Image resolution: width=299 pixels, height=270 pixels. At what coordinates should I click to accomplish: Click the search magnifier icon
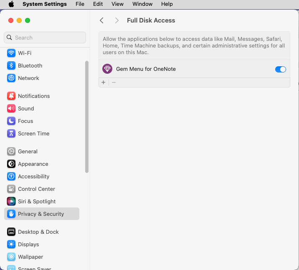pyautogui.click(x=9, y=37)
